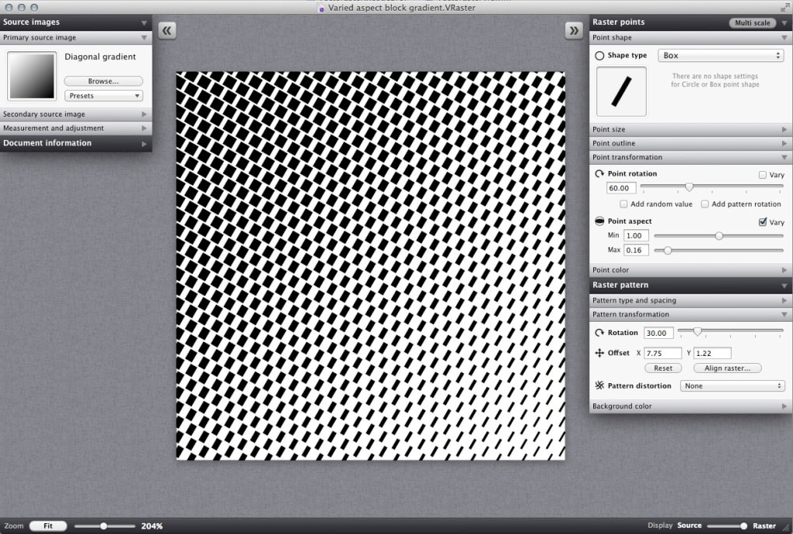Click the offset Reset button
The image size is (793, 534).
[663, 368]
